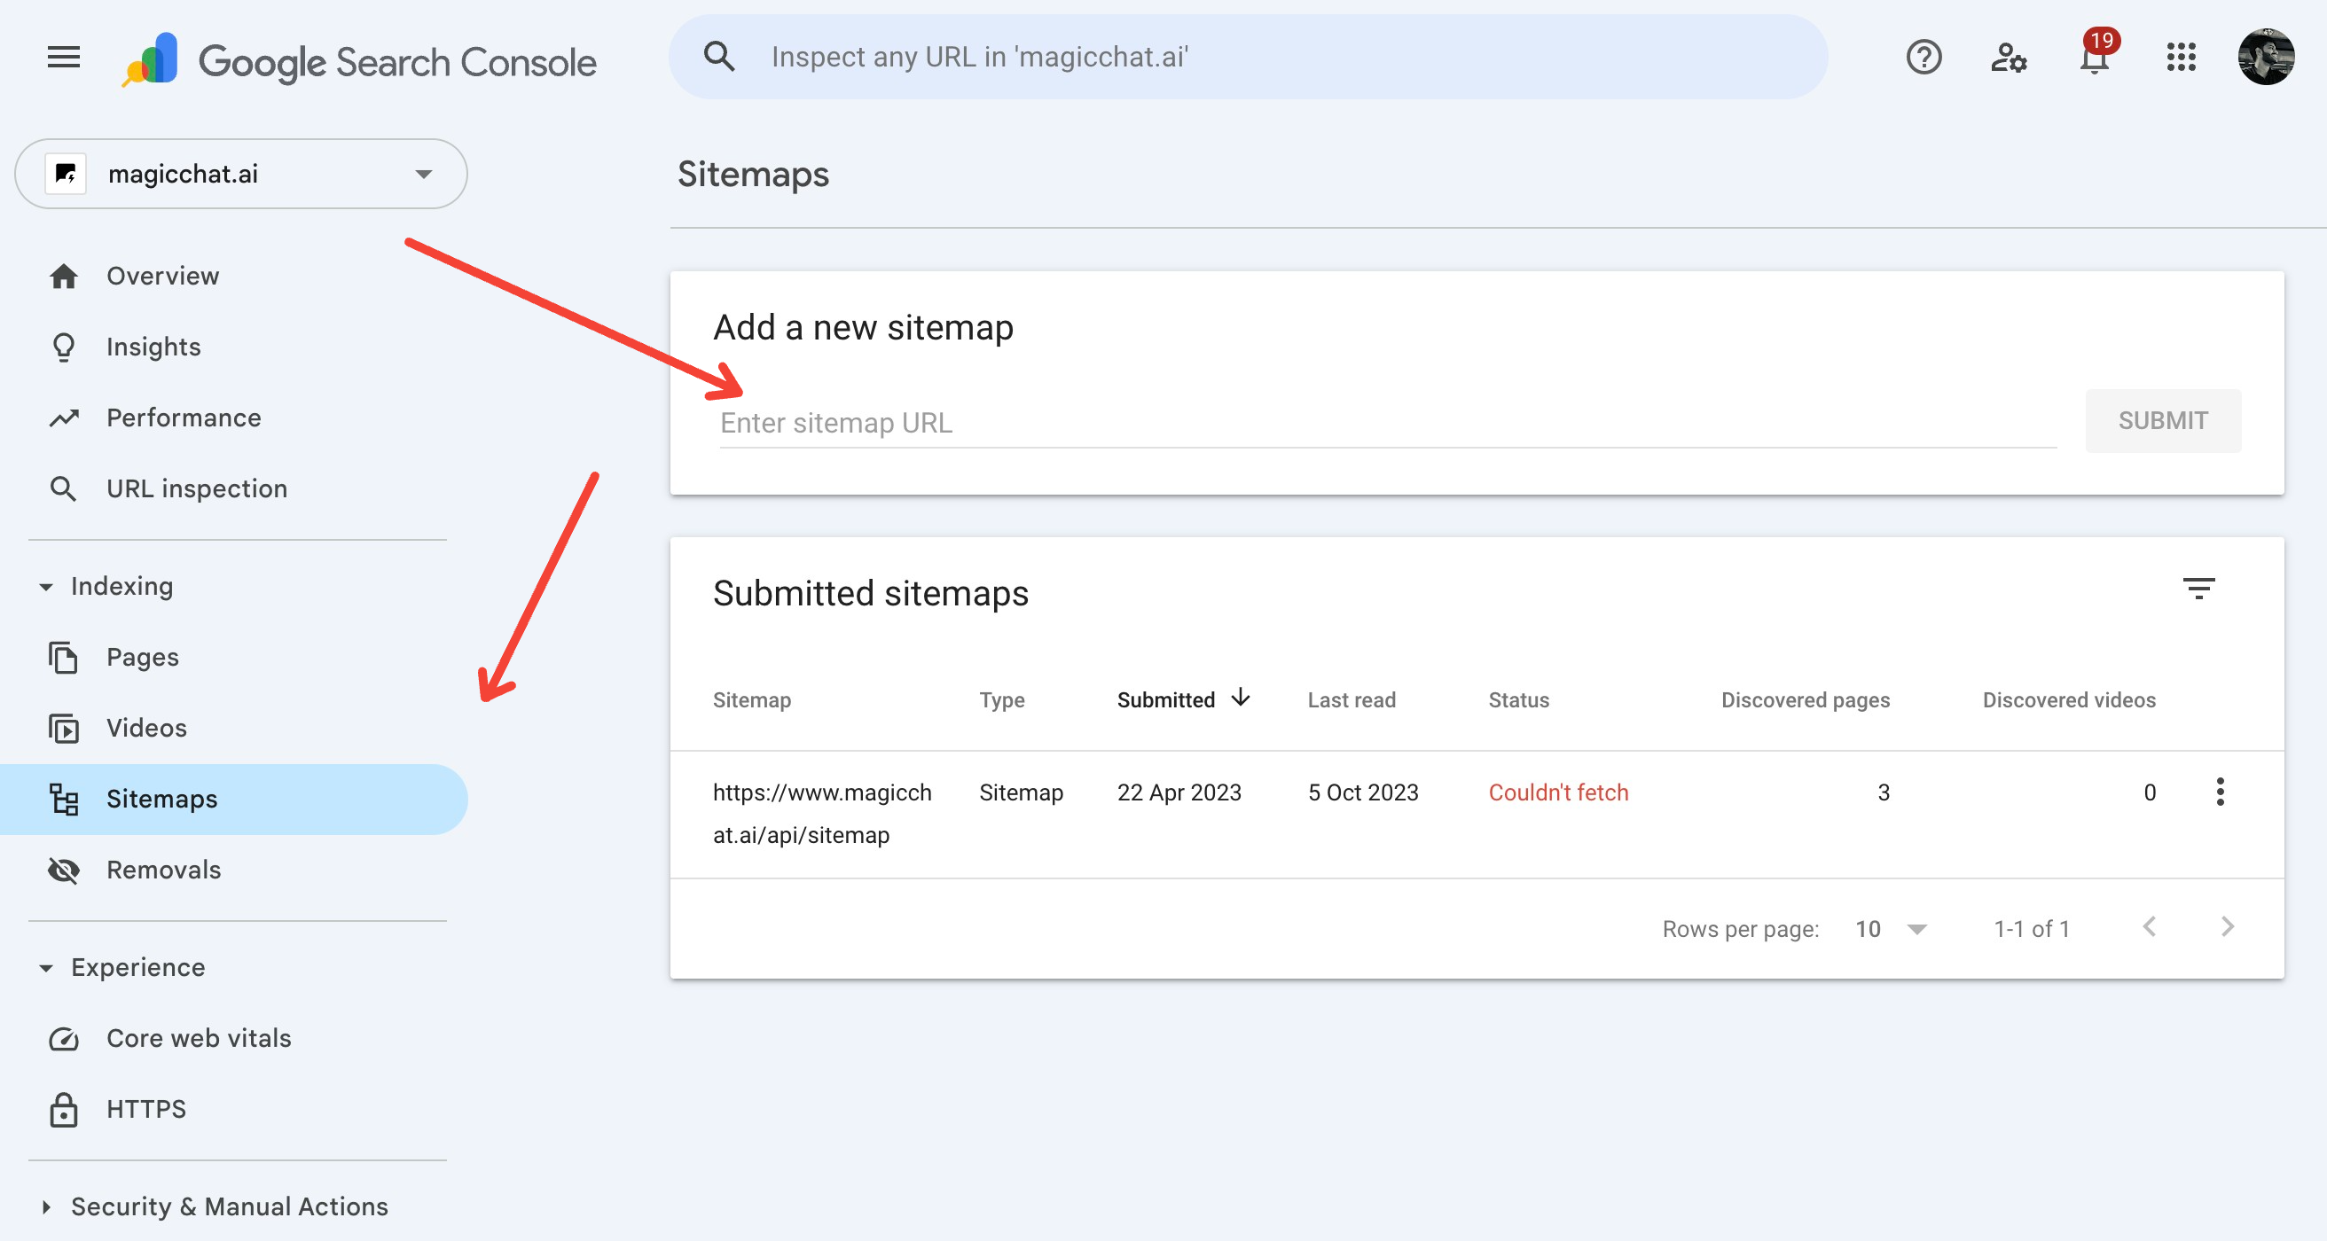Click the 1-1 of 1 pagination text
Screen dimensions: 2327x1241
[x=2031, y=928]
